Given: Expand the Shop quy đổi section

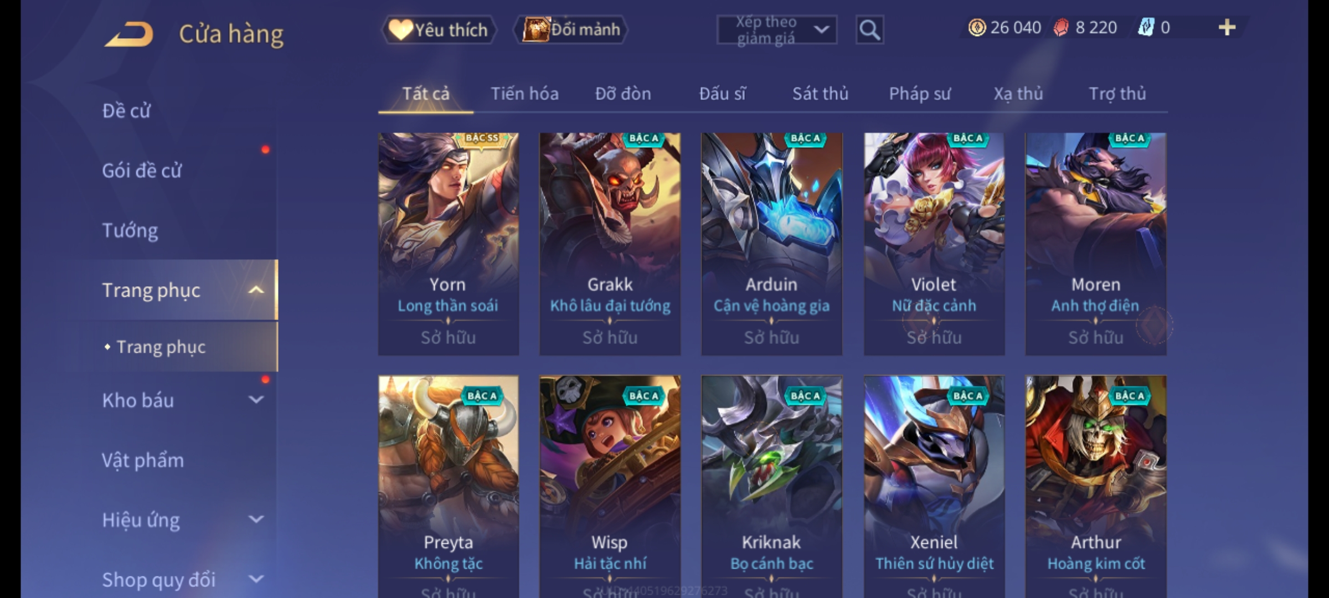Looking at the screenshot, I should (256, 579).
